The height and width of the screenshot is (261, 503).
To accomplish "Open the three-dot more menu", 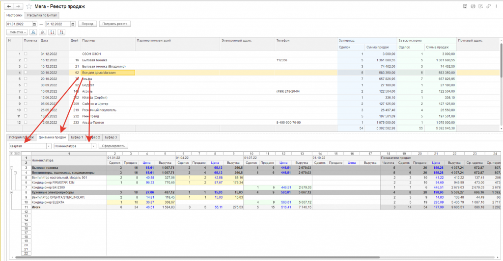I will pos(496,6).
